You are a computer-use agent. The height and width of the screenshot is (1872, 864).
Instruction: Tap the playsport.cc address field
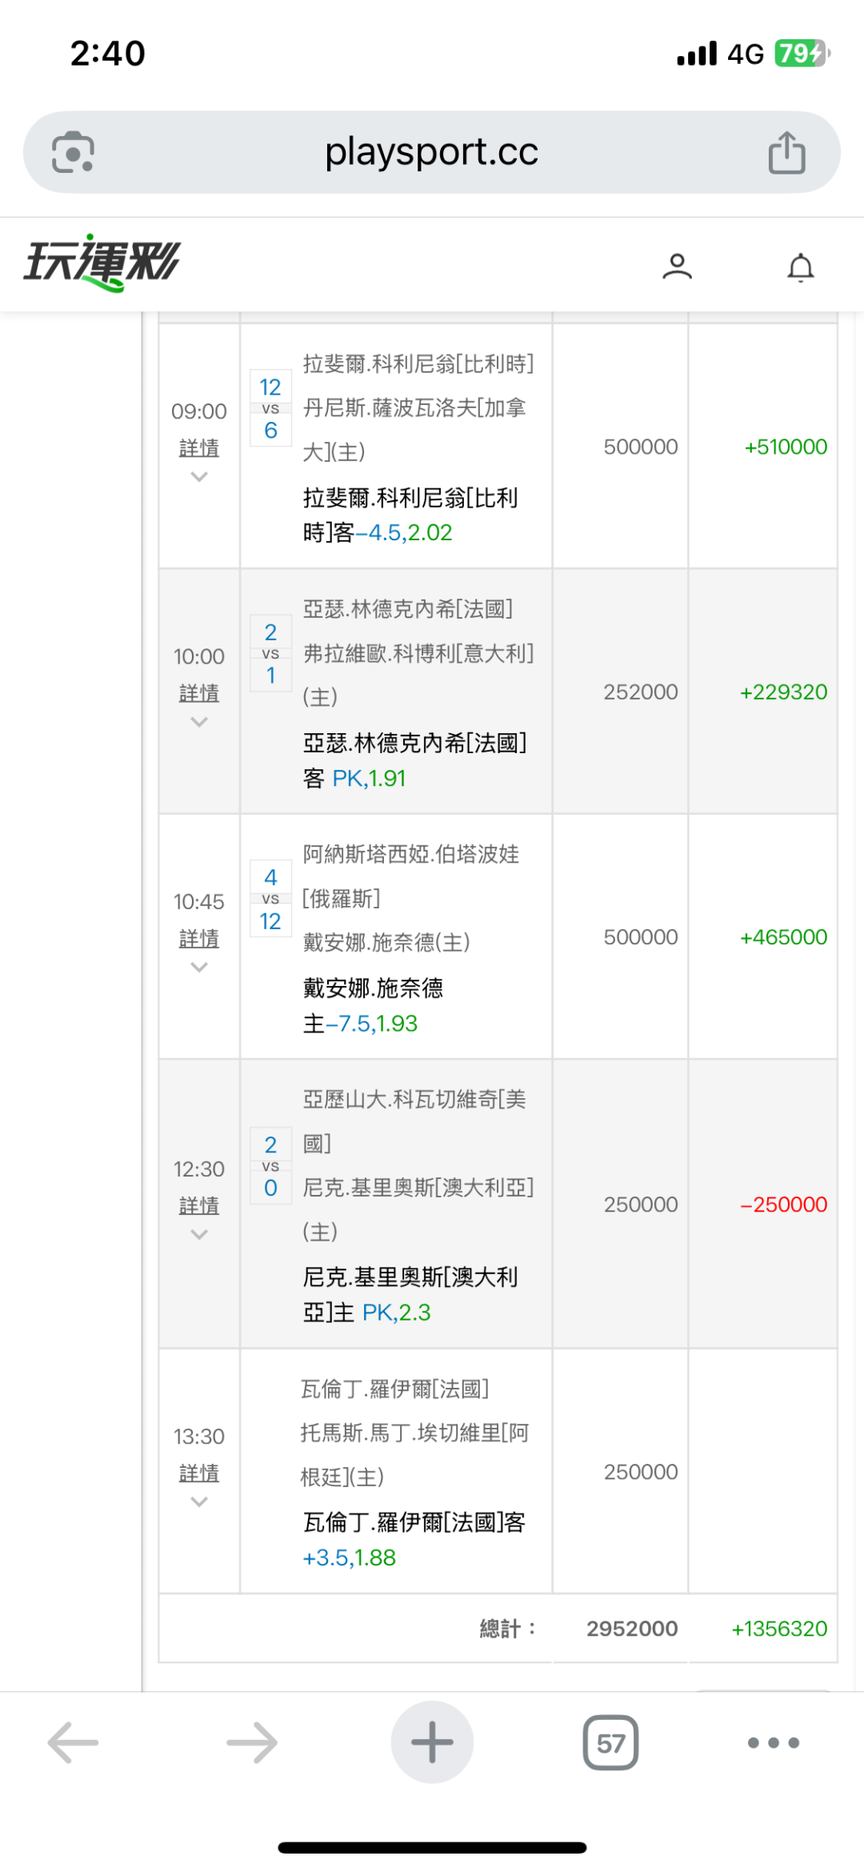pyautogui.click(x=432, y=152)
